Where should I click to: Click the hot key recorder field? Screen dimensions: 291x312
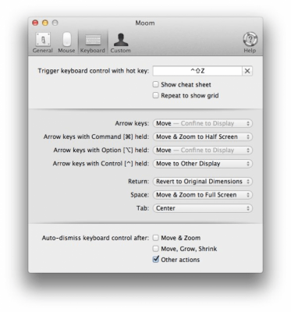click(197, 71)
